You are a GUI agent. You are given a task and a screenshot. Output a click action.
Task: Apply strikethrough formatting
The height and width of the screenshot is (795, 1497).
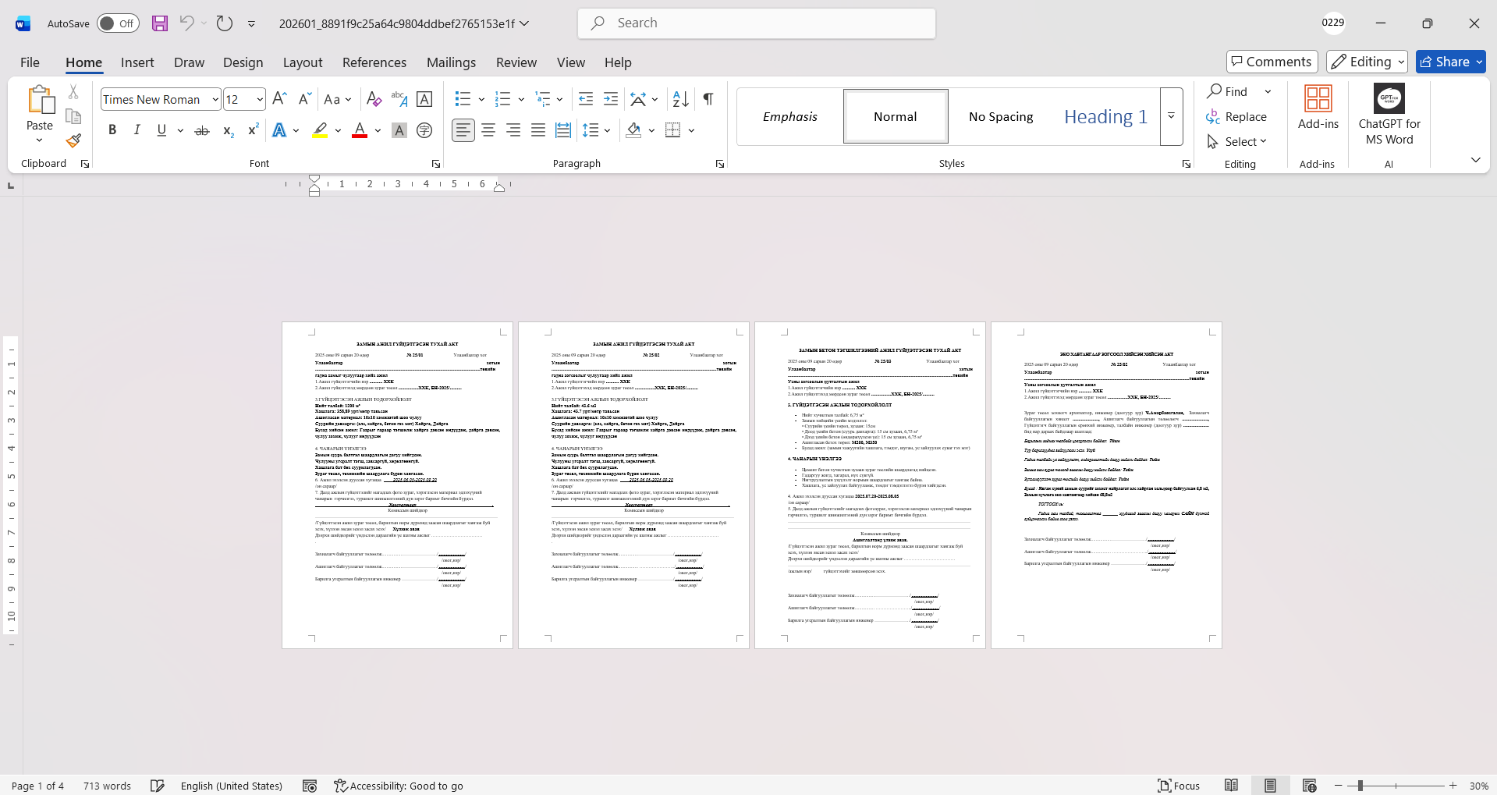202,130
